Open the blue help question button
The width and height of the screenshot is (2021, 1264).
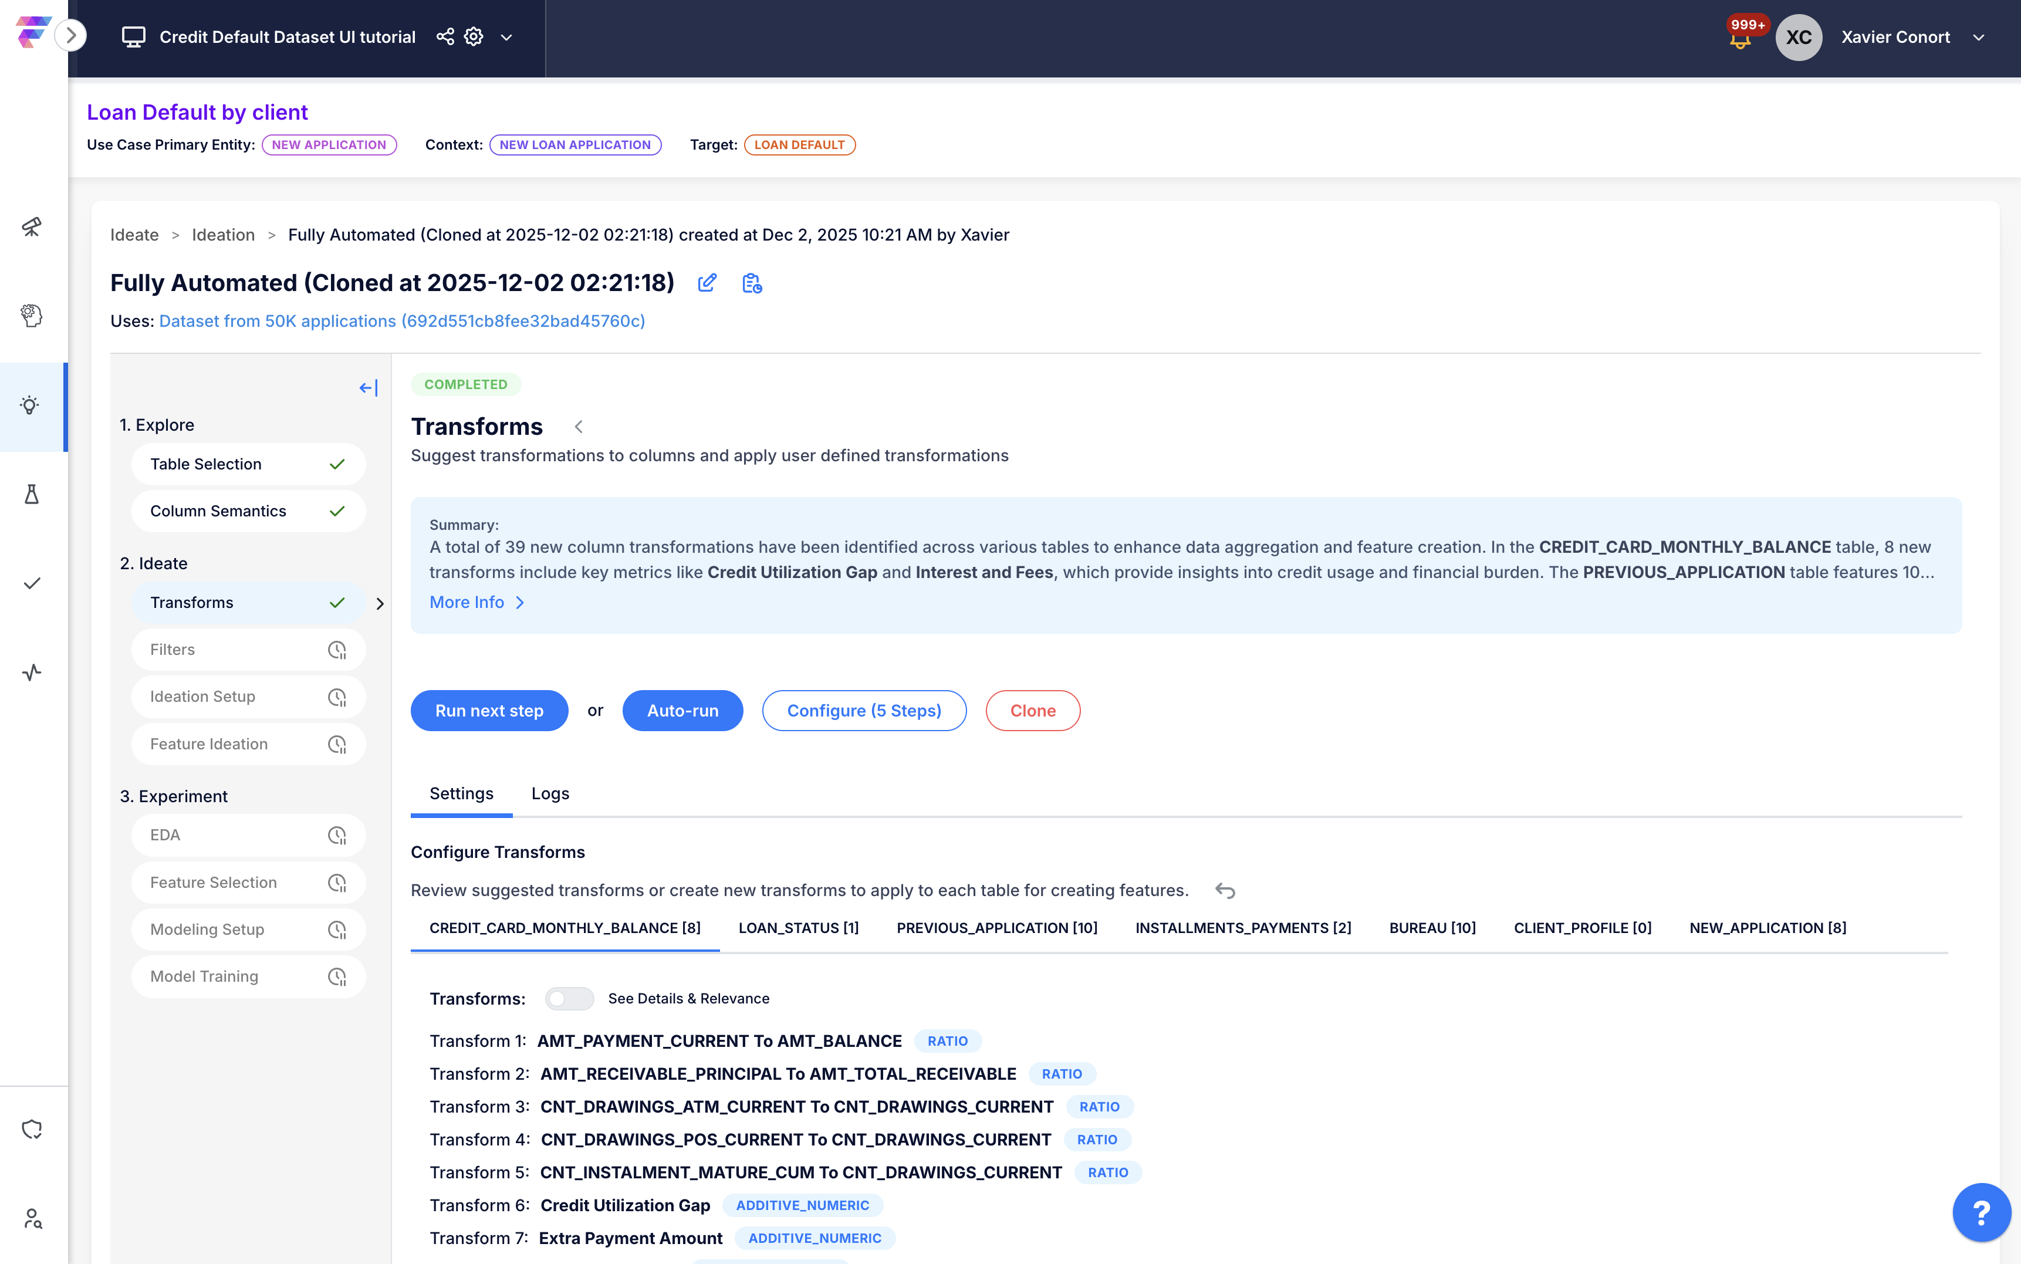pos(1980,1211)
